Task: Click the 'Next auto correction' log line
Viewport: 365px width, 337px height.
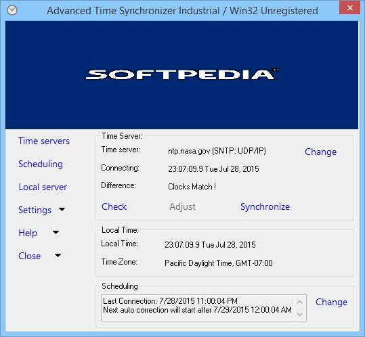Action: (x=197, y=310)
